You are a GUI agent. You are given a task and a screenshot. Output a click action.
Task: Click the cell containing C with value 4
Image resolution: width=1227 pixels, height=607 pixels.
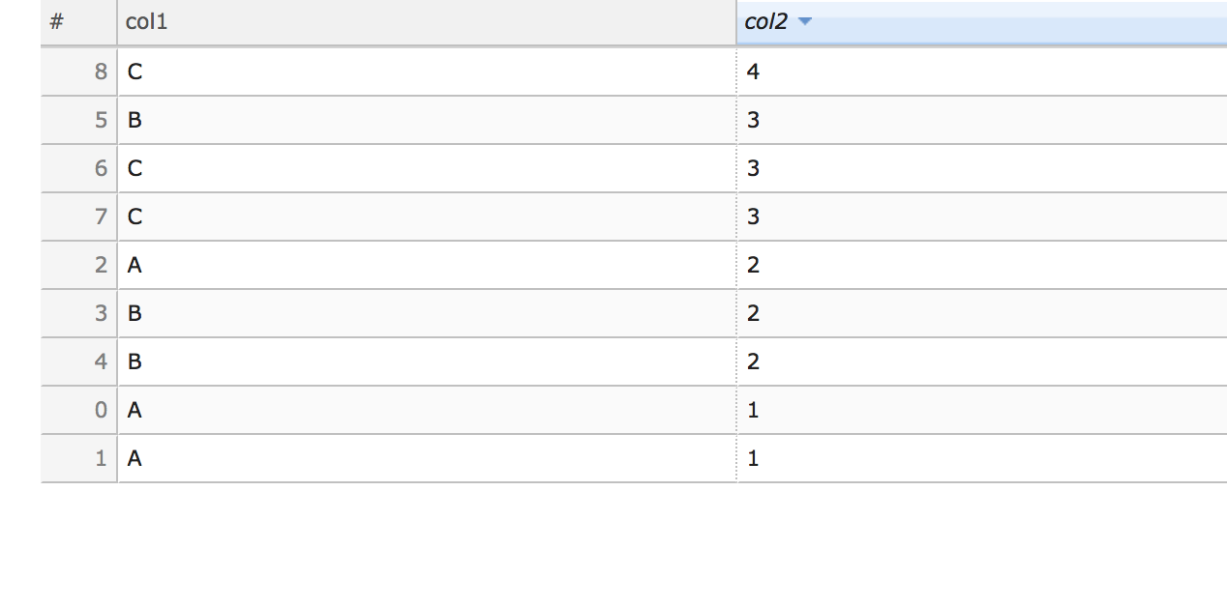click(134, 72)
